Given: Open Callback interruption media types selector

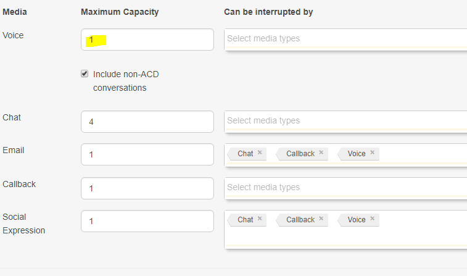Looking at the screenshot, I should pyautogui.click(x=345, y=188).
